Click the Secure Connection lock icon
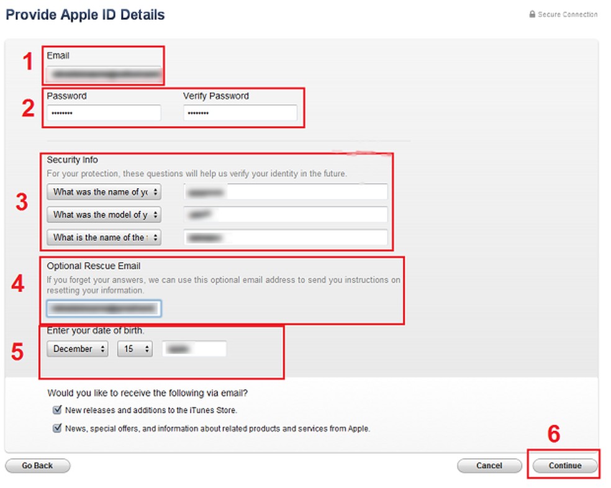The width and height of the screenshot is (611, 488). click(x=532, y=14)
